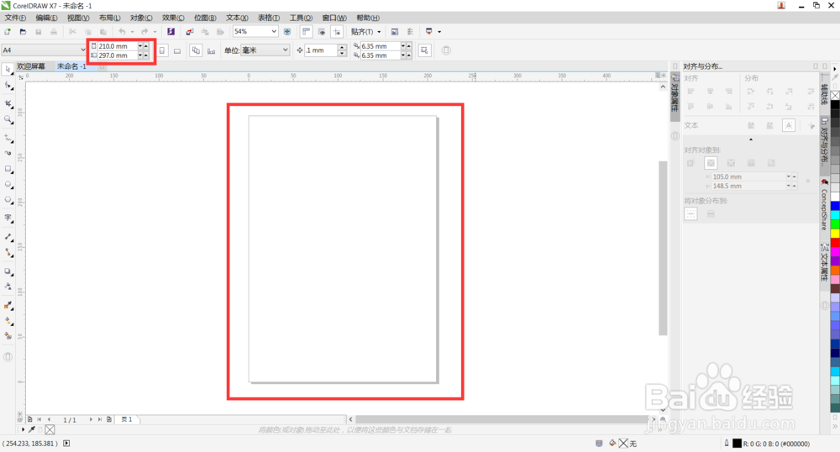Set page to portrait orientation
840x452 pixels.
click(x=162, y=50)
